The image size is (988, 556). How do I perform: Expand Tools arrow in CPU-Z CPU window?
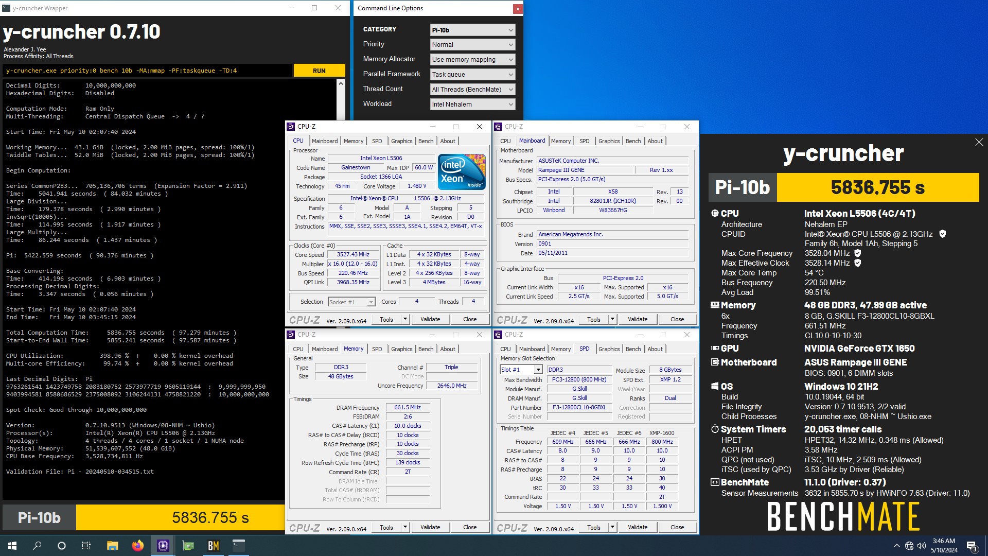pyautogui.click(x=405, y=319)
